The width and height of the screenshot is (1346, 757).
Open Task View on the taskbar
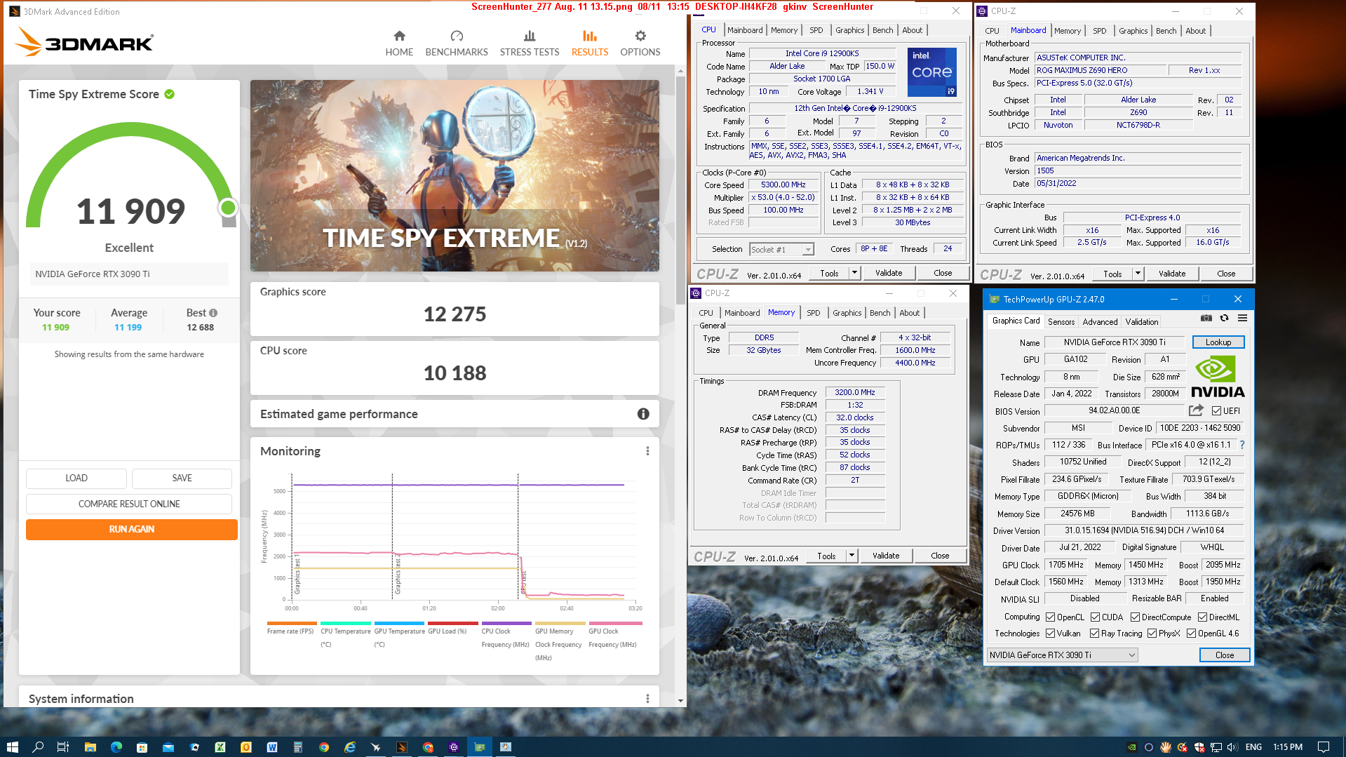63,746
